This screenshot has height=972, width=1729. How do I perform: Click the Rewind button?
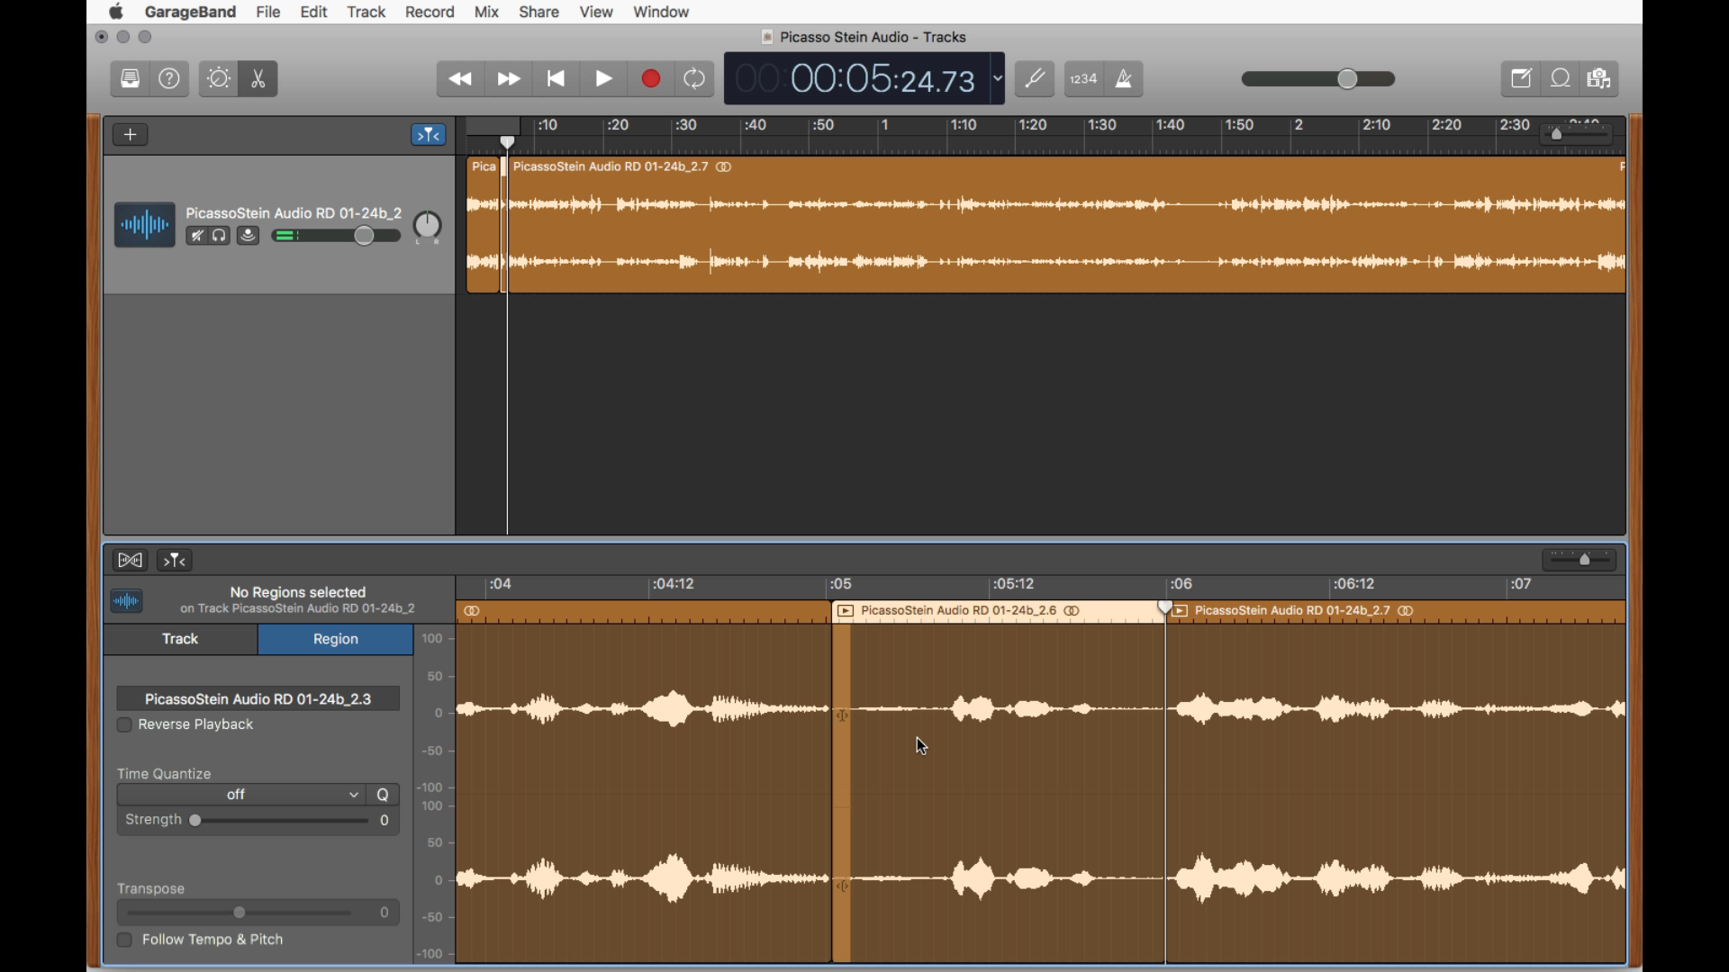click(461, 79)
